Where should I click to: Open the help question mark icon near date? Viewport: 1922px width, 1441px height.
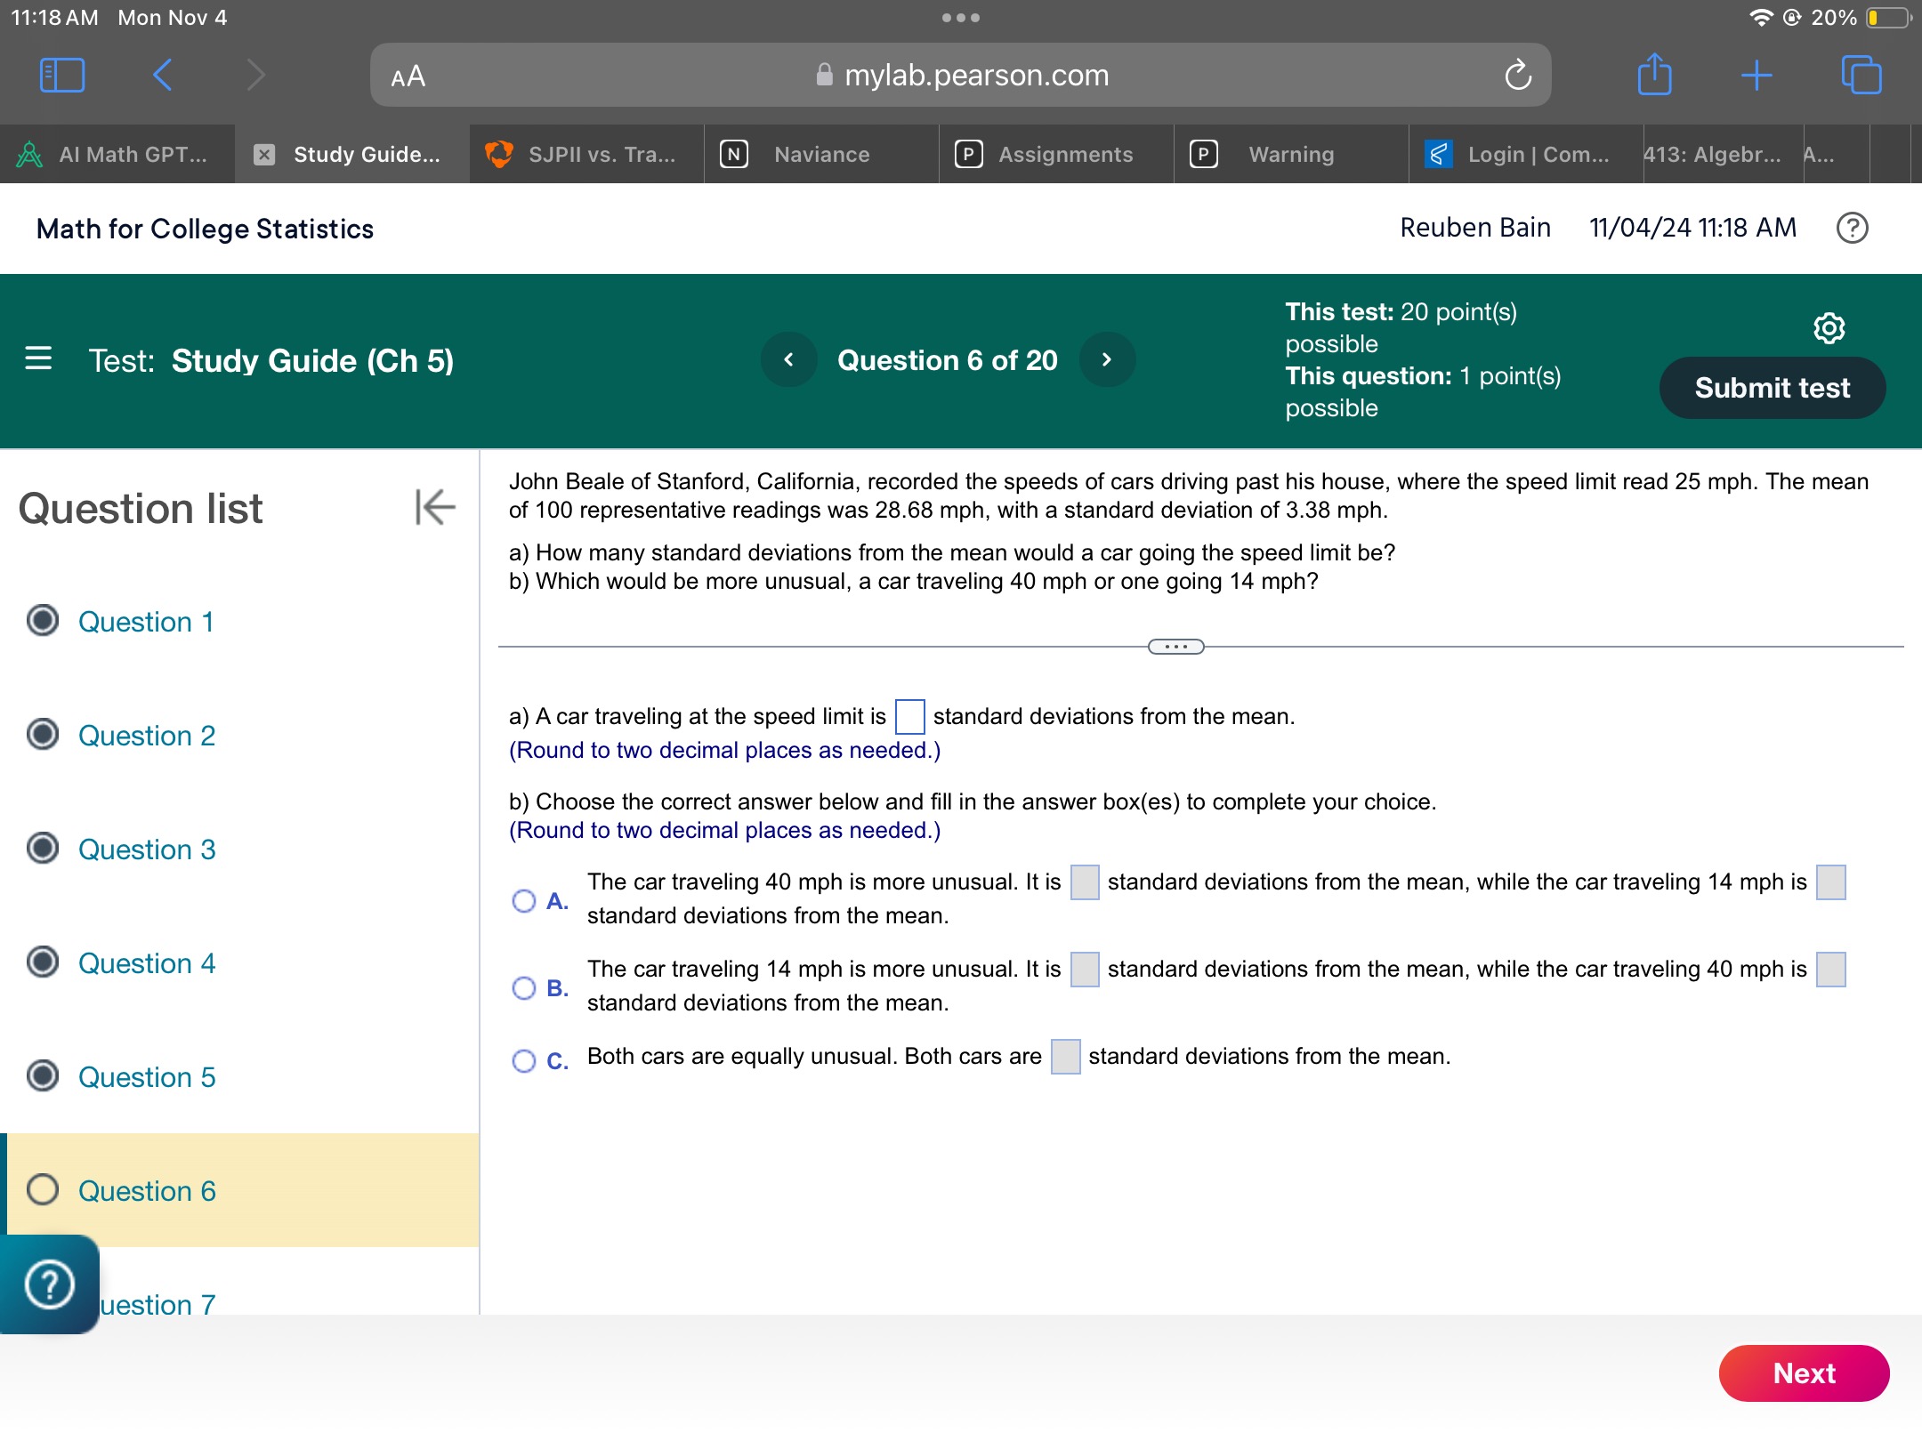1852,229
